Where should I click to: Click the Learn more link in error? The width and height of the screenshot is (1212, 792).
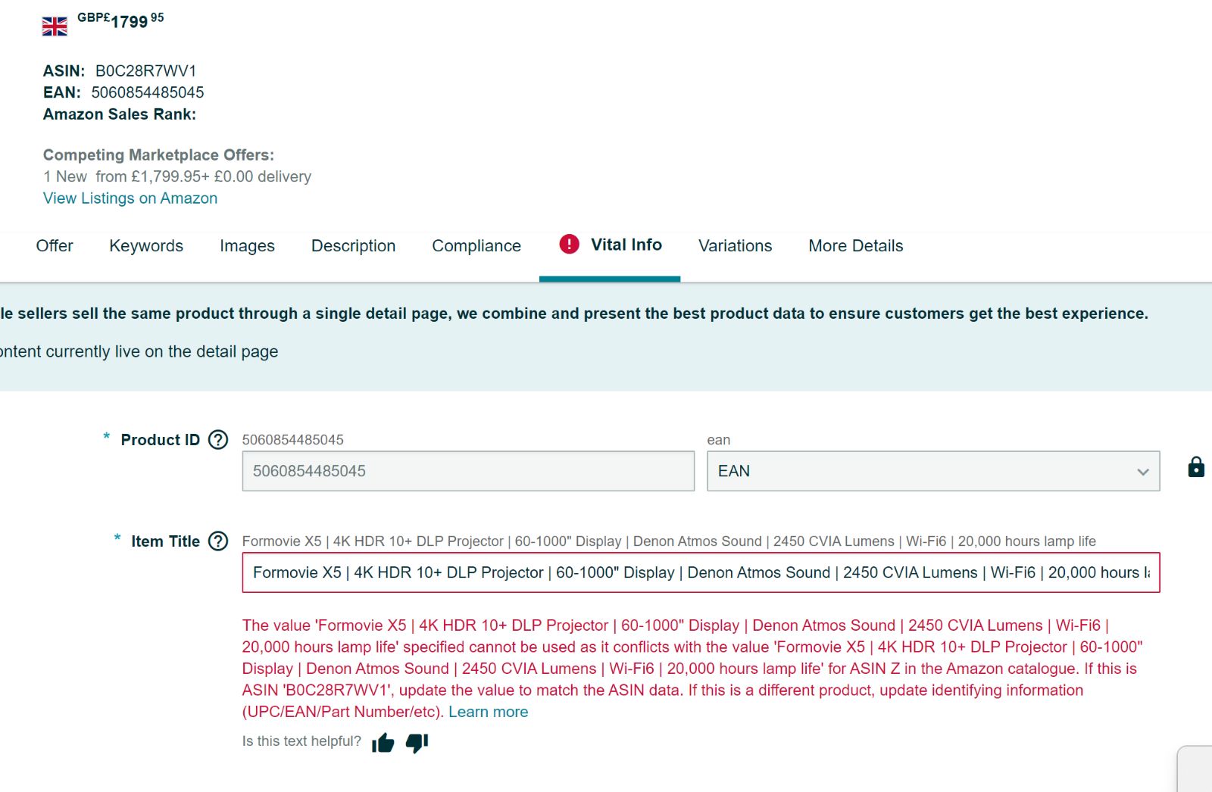[489, 712]
